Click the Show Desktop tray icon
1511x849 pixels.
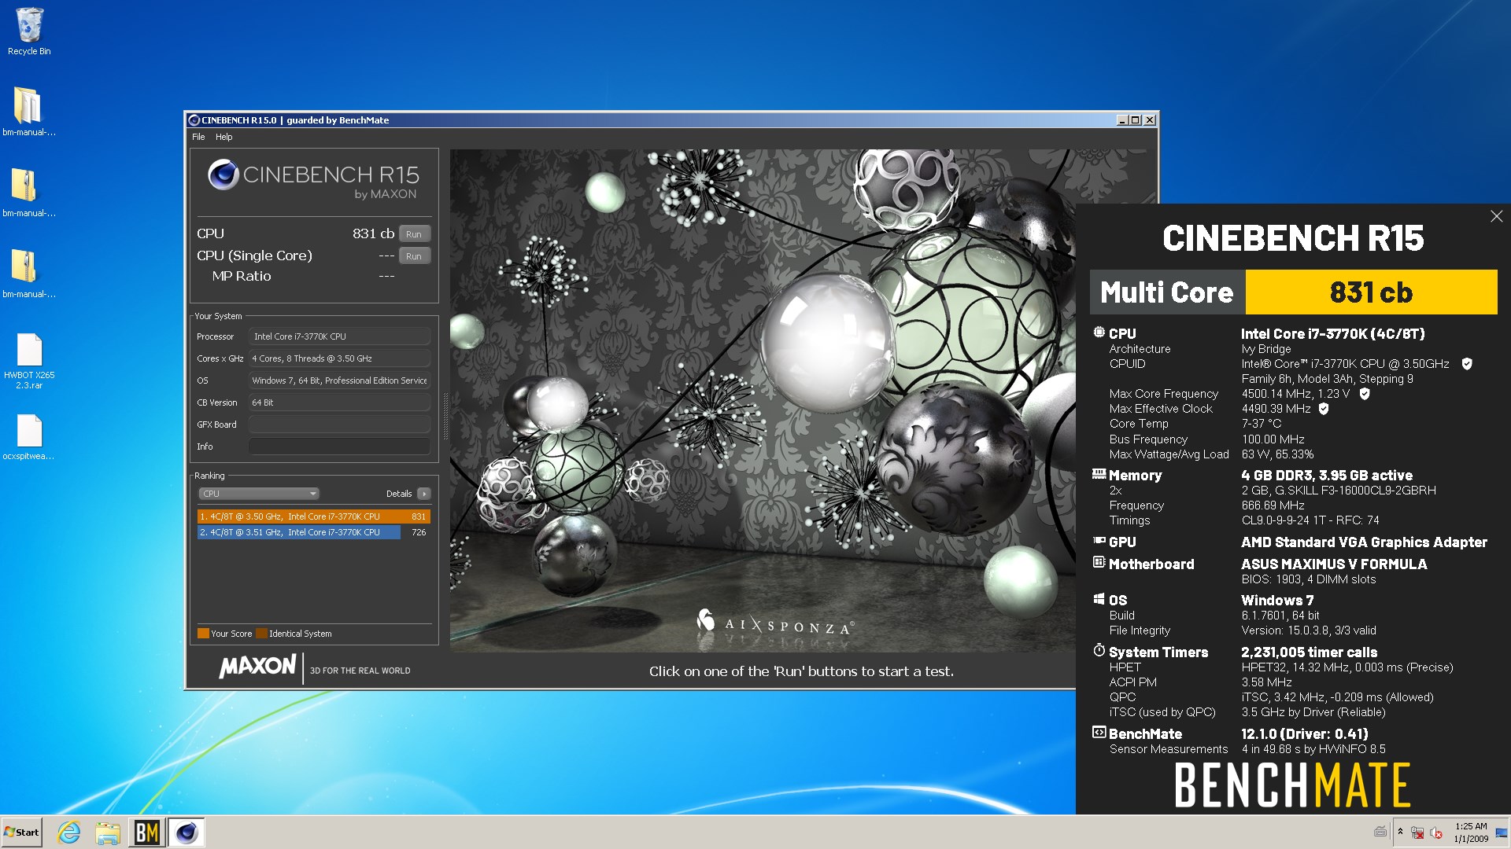(x=1501, y=832)
